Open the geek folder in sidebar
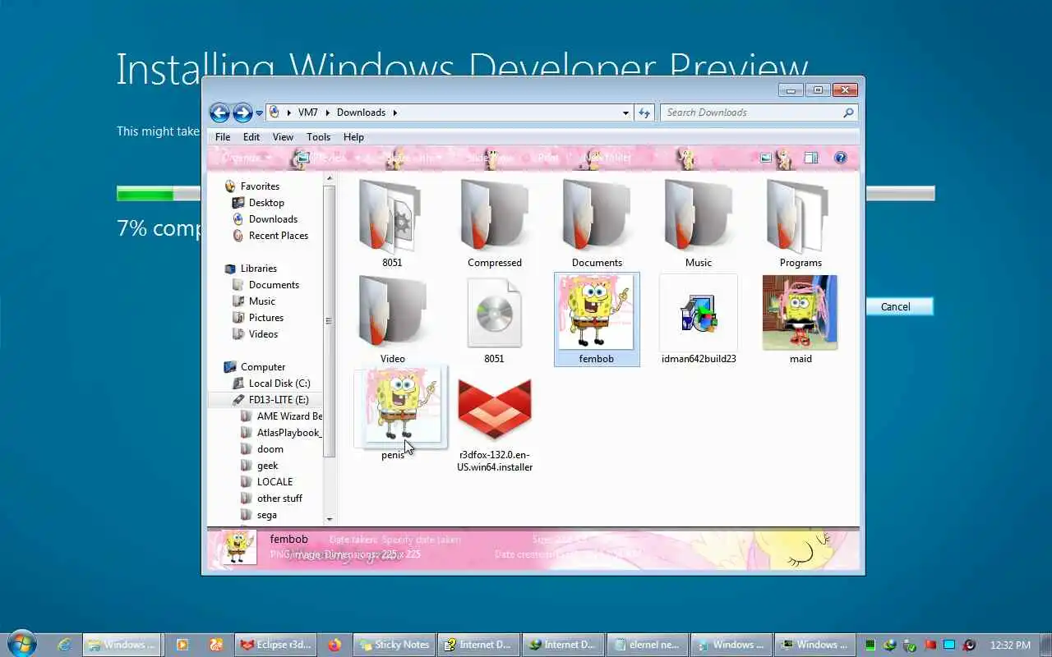 point(267,466)
